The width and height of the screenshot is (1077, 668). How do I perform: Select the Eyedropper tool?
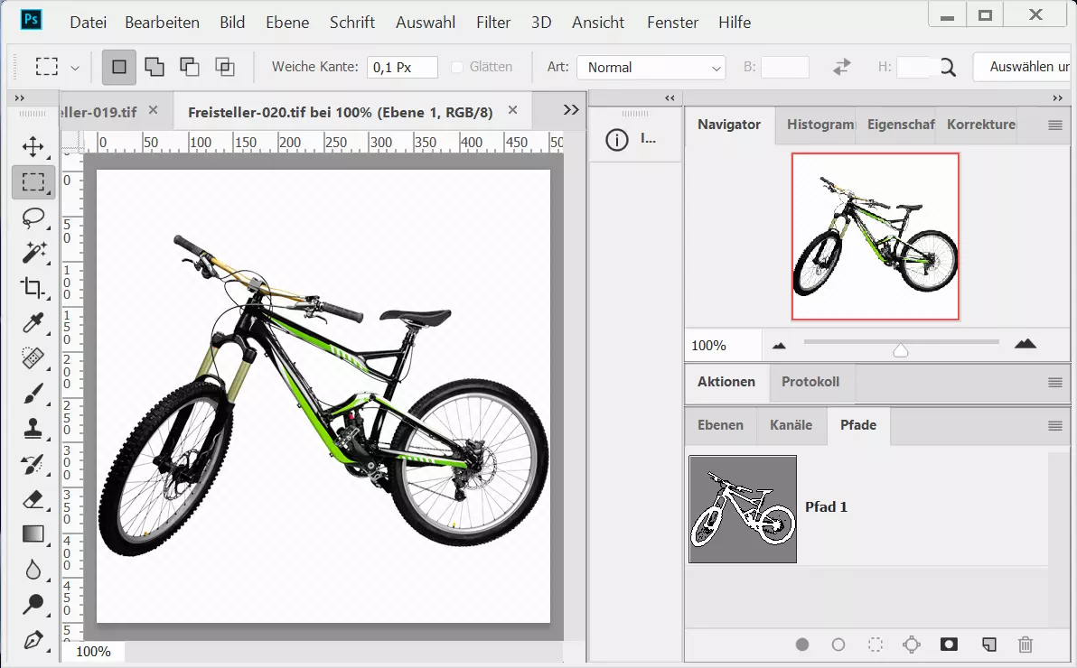click(x=33, y=323)
